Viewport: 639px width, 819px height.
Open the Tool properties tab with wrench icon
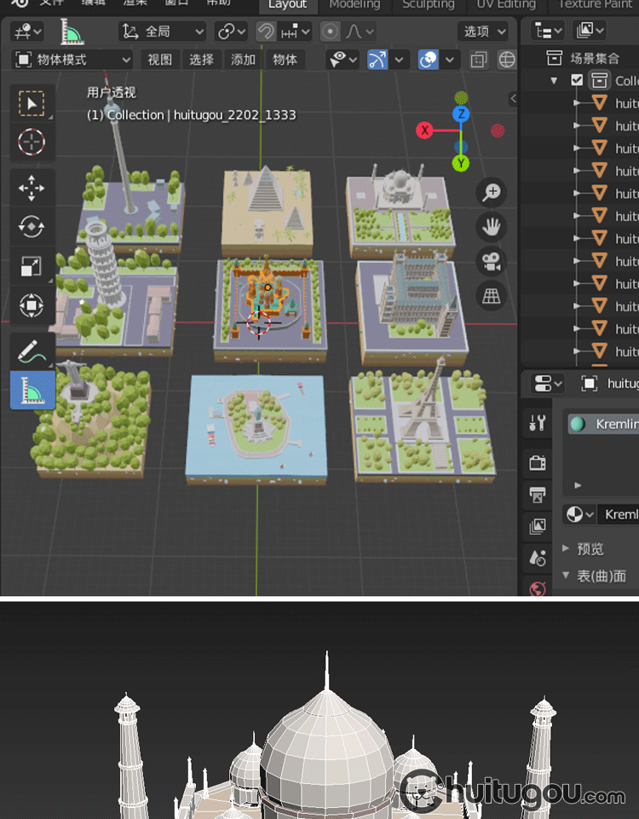point(538,423)
